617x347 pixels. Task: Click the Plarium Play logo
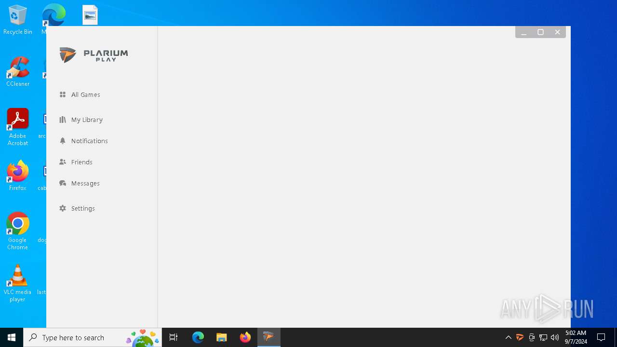coord(94,55)
